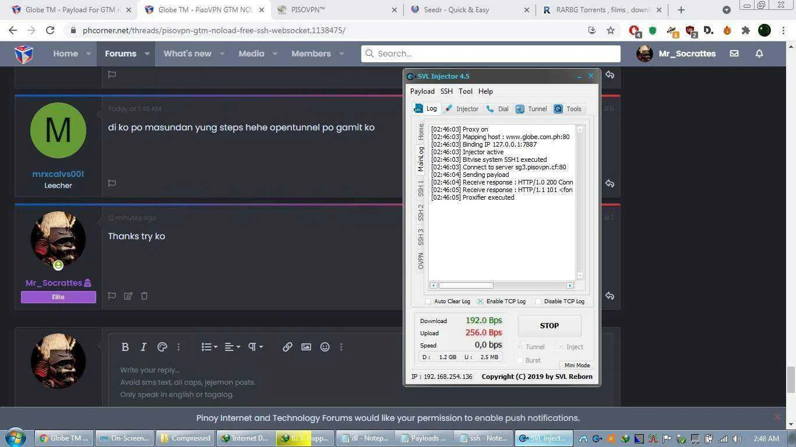Image resolution: width=796 pixels, height=447 pixels.
Task: Click the log's right scroll arrow
Action: (x=570, y=285)
